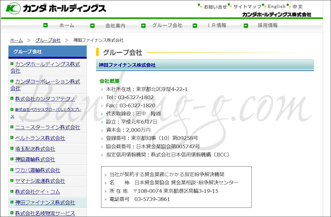This screenshot has width=331, height=217.
Task: Click green bullet icon beside ヤマナシ流通株式会社
Action: [12, 180]
